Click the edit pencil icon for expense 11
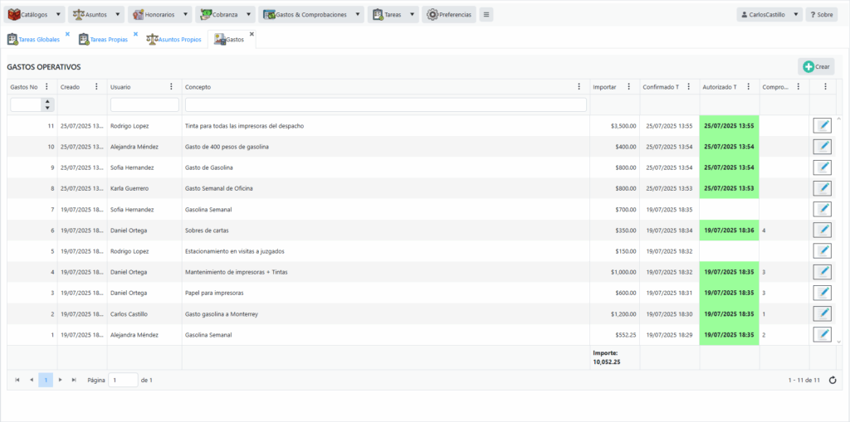 [x=822, y=125]
